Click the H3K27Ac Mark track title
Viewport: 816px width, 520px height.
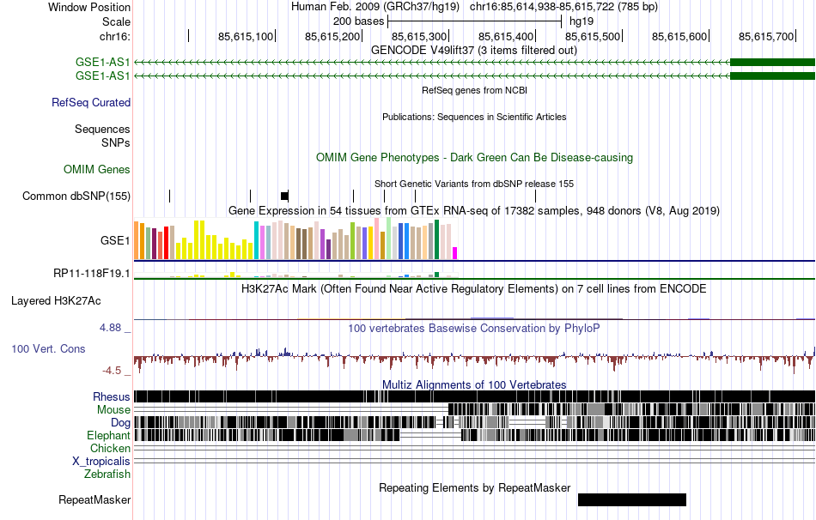click(x=474, y=288)
